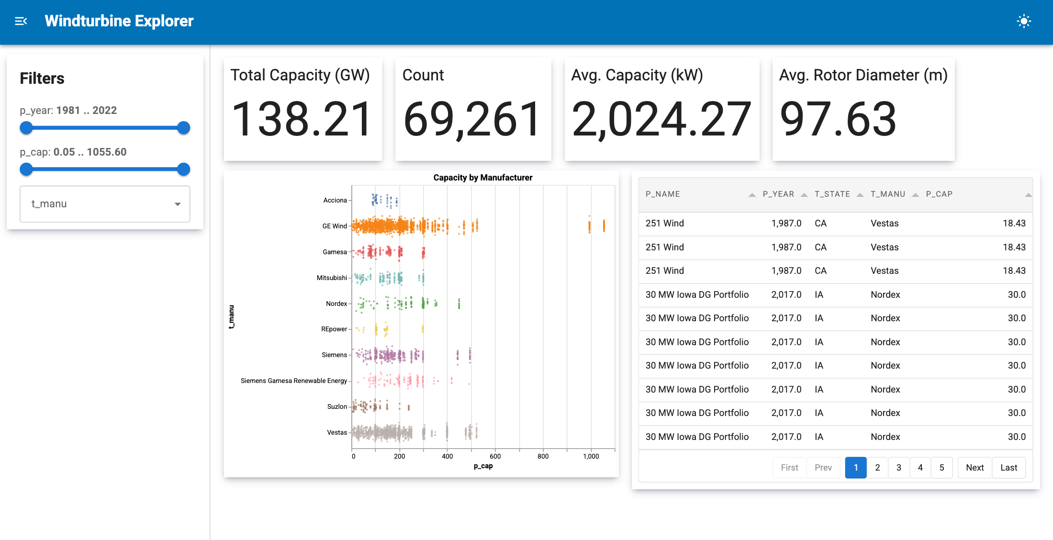Click the p_year slider left handle
Screen dimensions: 1053x540
[x=26, y=128]
